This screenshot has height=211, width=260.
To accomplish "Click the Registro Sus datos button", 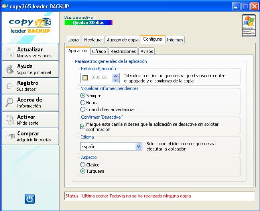I will (30, 86).
